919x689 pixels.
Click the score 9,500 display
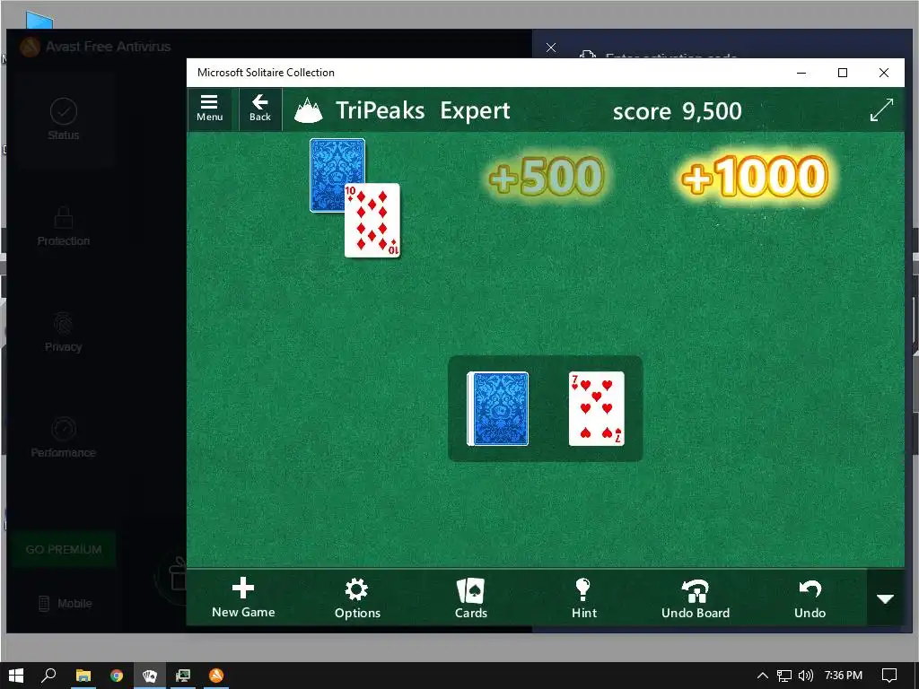[677, 110]
